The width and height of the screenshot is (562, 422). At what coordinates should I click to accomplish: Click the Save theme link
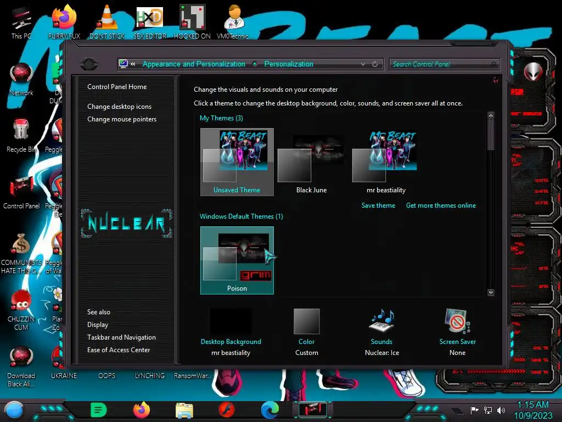(x=378, y=206)
